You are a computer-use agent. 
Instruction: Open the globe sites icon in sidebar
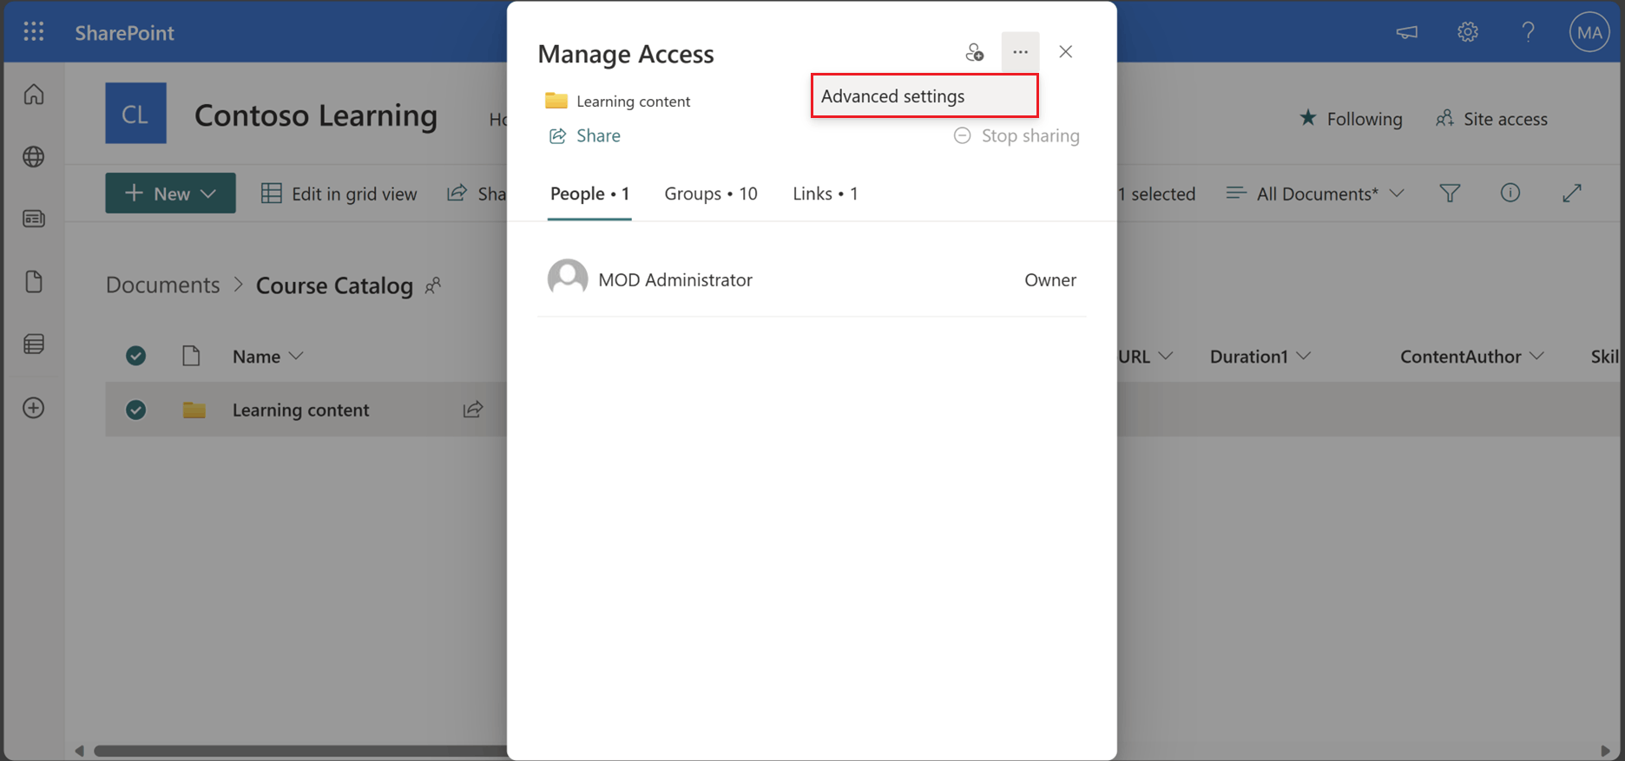coord(34,157)
